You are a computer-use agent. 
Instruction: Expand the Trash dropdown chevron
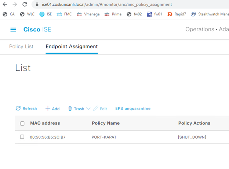tap(88, 109)
